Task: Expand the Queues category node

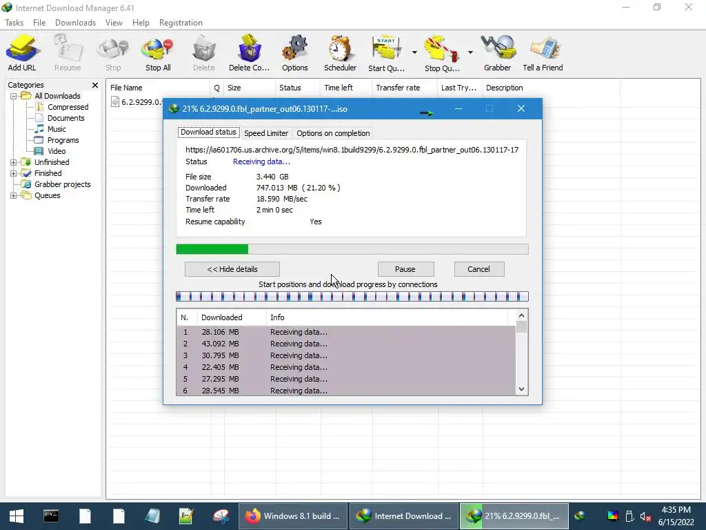Action: click(14, 195)
